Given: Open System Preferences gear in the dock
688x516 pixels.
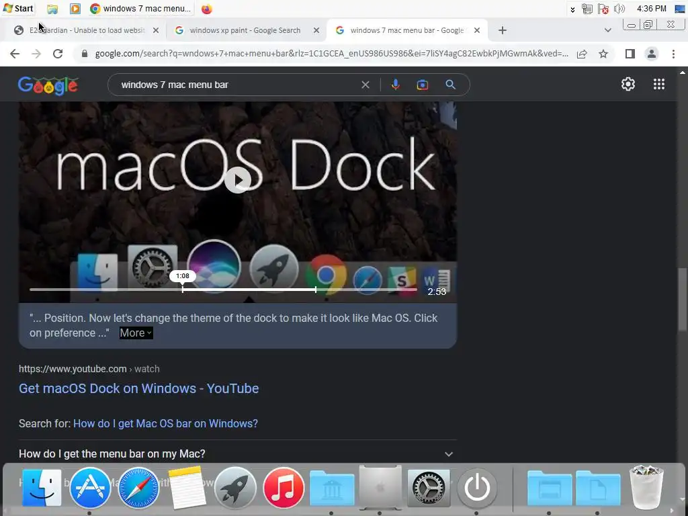Looking at the screenshot, I should (x=429, y=488).
